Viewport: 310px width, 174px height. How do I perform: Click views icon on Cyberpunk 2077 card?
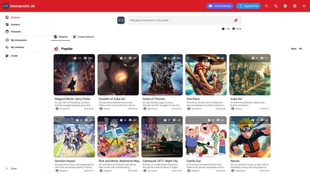coord(165,120)
